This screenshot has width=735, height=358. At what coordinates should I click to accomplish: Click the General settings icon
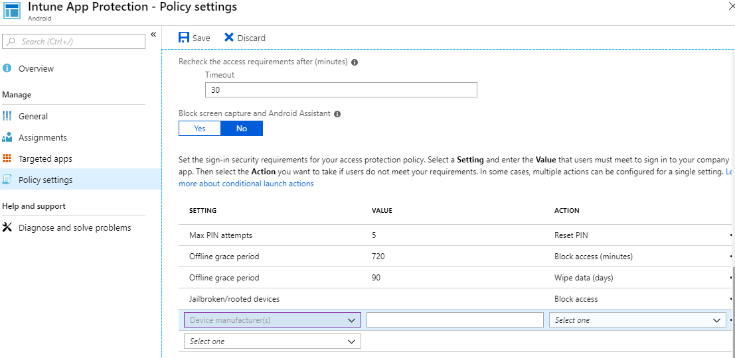pyautogui.click(x=7, y=116)
